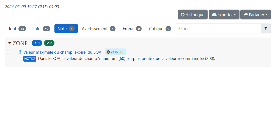Click the ZONE06 info badge
Screen dimensions: 278x118
(x=115, y=52)
